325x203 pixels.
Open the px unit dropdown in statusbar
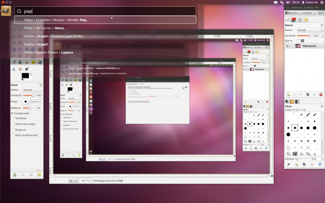(73, 181)
